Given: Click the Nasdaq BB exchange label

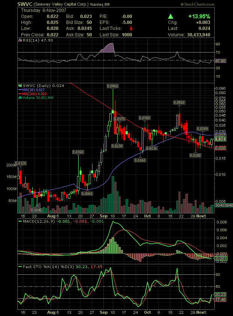Looking at the screenshot, I should (100, 4).
